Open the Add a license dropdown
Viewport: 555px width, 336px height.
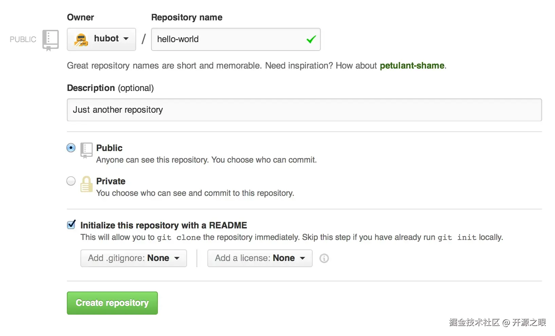(260, 258)
